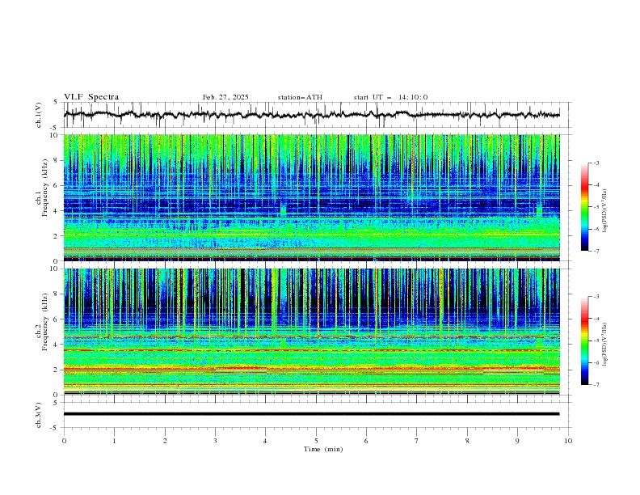The height and width of the screenshot is (495, 640).
Task: Click time axis tick label "4"
Action: (265, 441)
